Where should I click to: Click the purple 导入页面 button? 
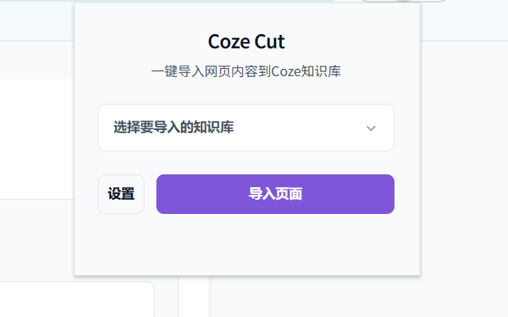275,194
